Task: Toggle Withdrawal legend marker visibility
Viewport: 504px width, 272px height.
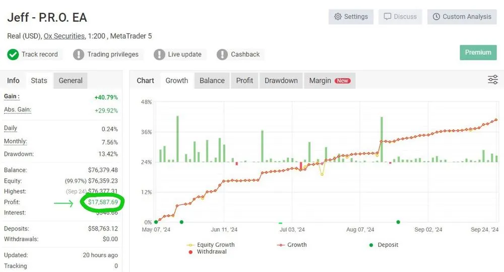Action: (208, 252)
